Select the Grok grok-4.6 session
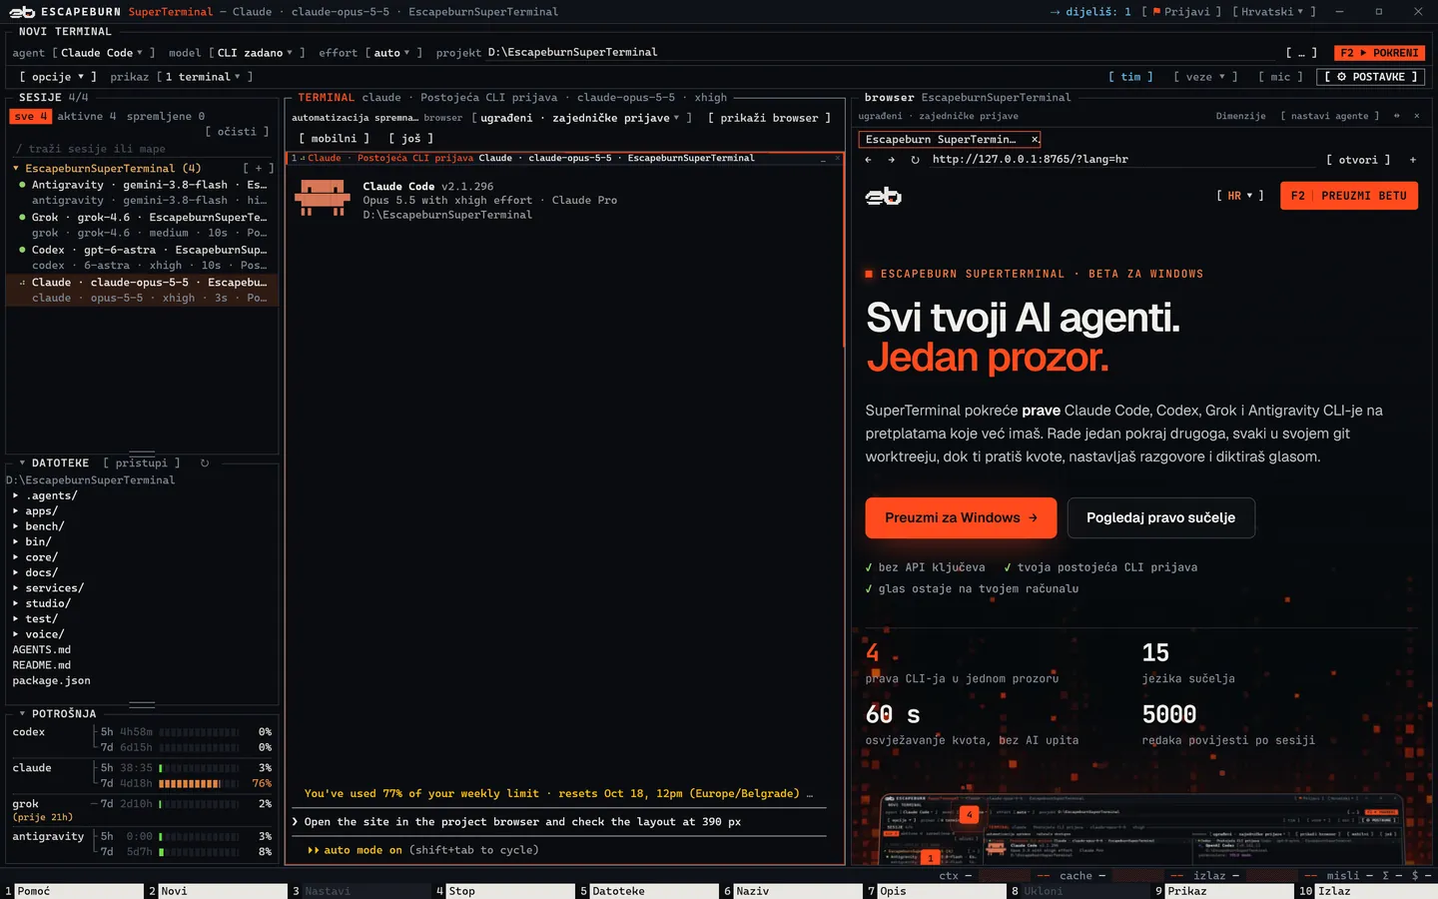The height and width of the screenshot is (899, 1438). click(x=142, y=225)
